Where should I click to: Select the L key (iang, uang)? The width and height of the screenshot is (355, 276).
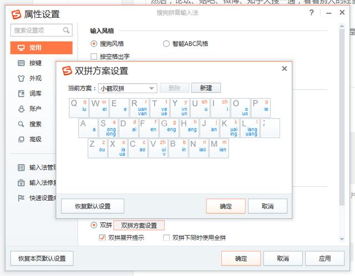coord(250,128)
